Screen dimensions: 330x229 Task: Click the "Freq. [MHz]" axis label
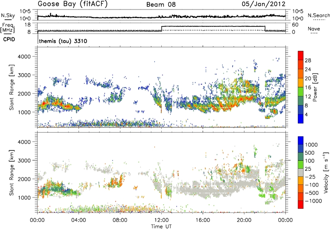point(8,28)
